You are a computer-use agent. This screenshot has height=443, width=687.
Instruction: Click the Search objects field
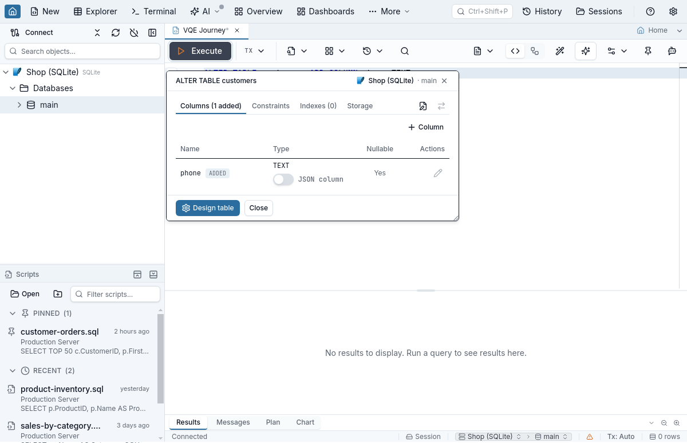pos(82,51)
